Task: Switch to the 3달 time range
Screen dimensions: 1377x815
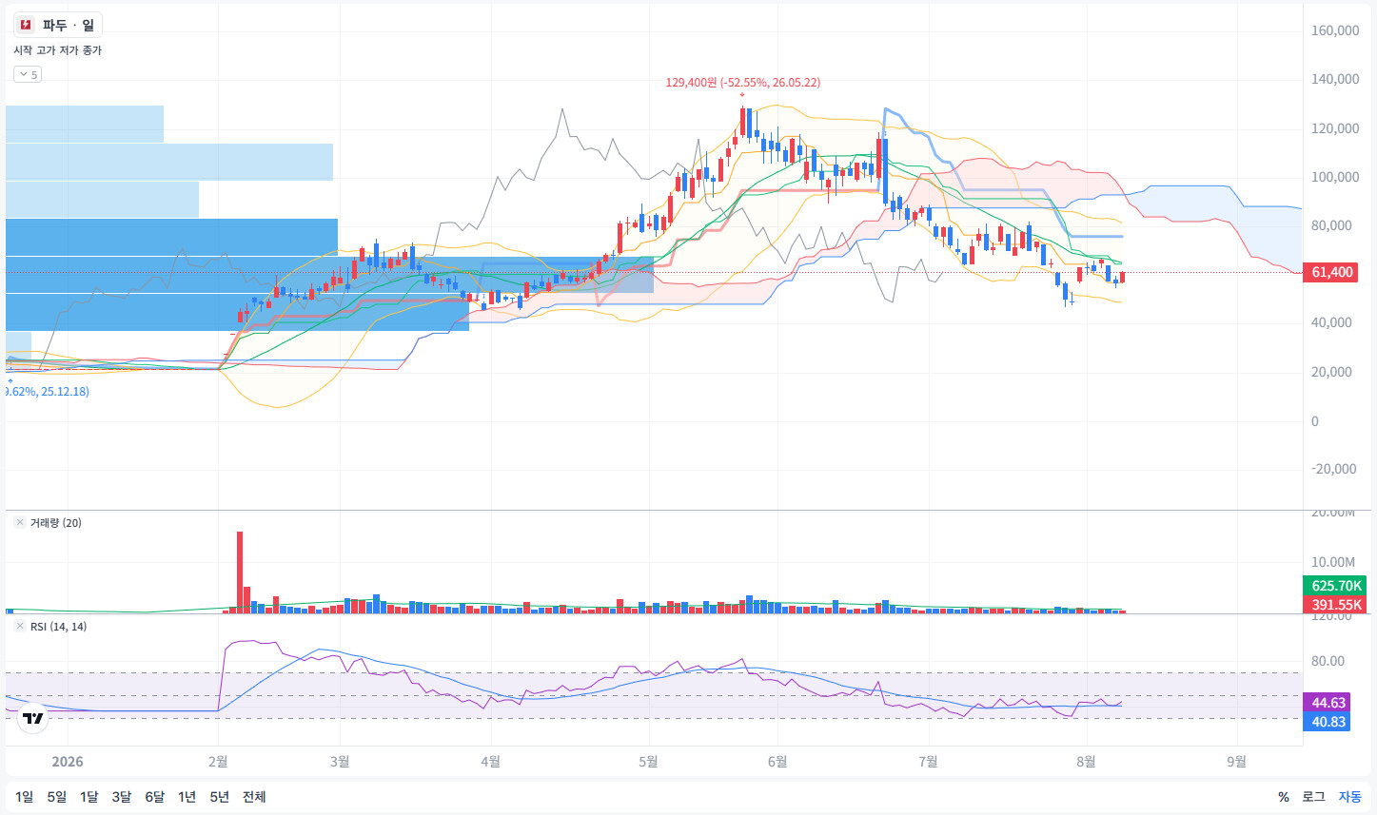Action: pos(122,797)
